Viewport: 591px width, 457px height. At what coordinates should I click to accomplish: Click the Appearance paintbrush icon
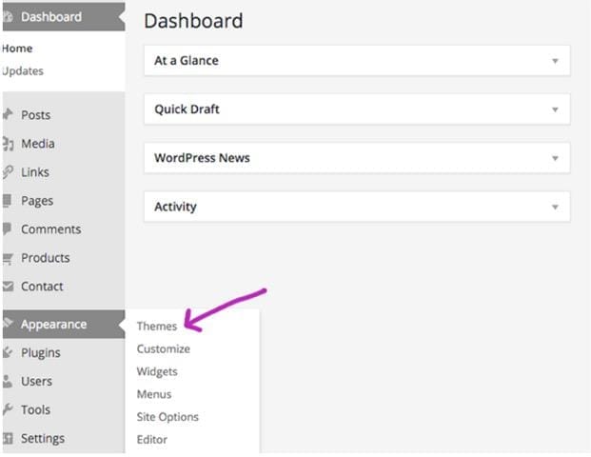tap(8, 323)
